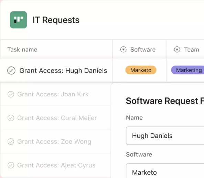The height and width of the screenshot is (178, 204).
Task: Click the Software field containing Marketo
Action: pyautogui.click(x=165, y=171)
